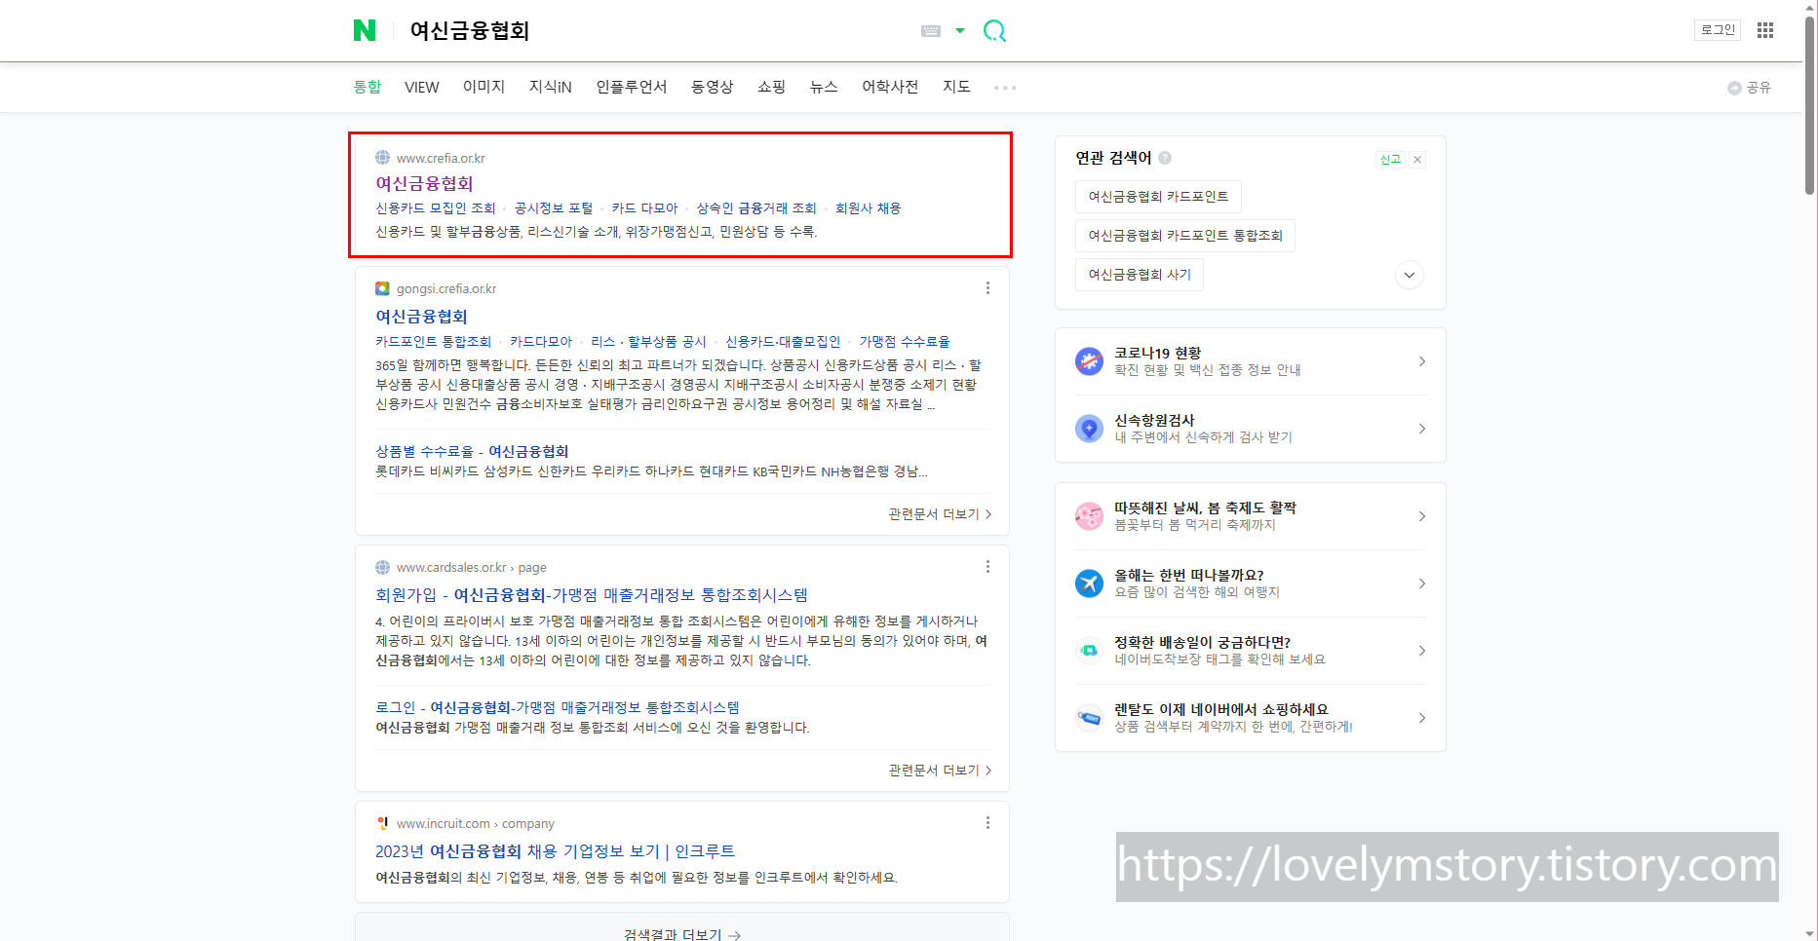Screen dimensions: 1818x941
Task: Open 여신금융협회 link under gongsi.crefia.or.kr
Action: pyautogui.click(x=422, y=317)
